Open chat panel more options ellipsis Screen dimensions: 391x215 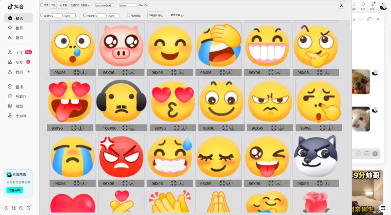[x=361, y=19]
